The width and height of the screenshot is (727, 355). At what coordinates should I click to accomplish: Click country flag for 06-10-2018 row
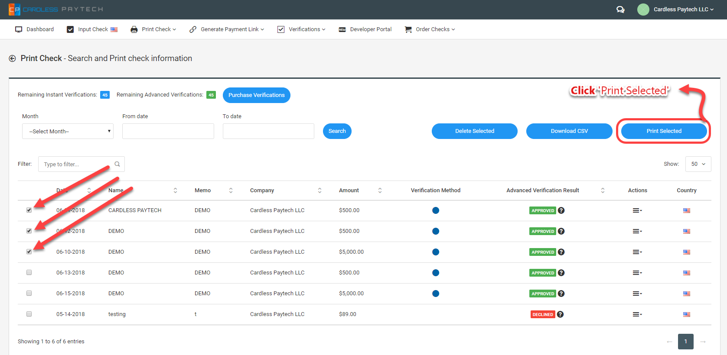687,252
